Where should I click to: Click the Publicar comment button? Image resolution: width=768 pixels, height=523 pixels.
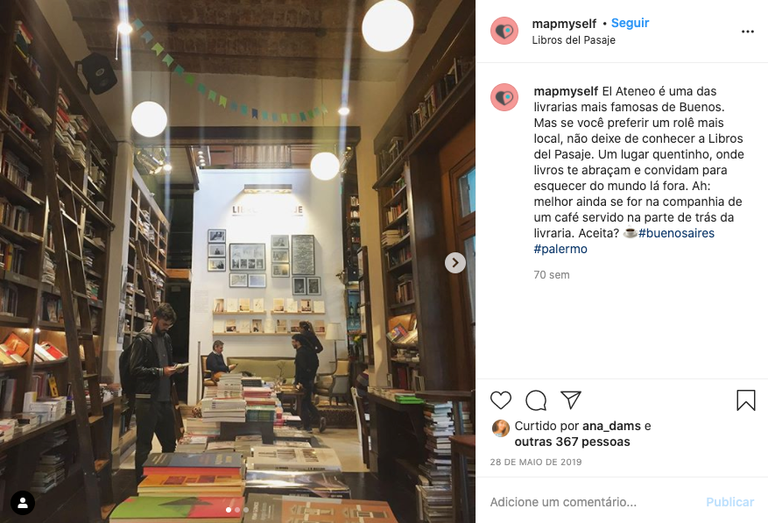pos(729,502)
